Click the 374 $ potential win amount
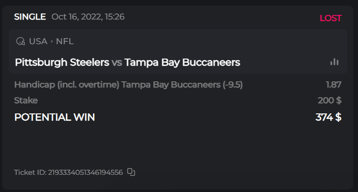 pyautogui.click(x=328, y=117)
